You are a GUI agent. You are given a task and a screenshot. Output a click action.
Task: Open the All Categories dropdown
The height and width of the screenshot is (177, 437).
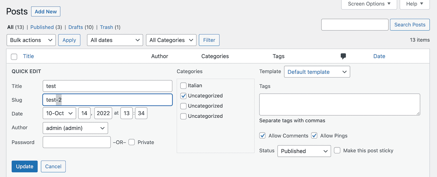(171, 40)
